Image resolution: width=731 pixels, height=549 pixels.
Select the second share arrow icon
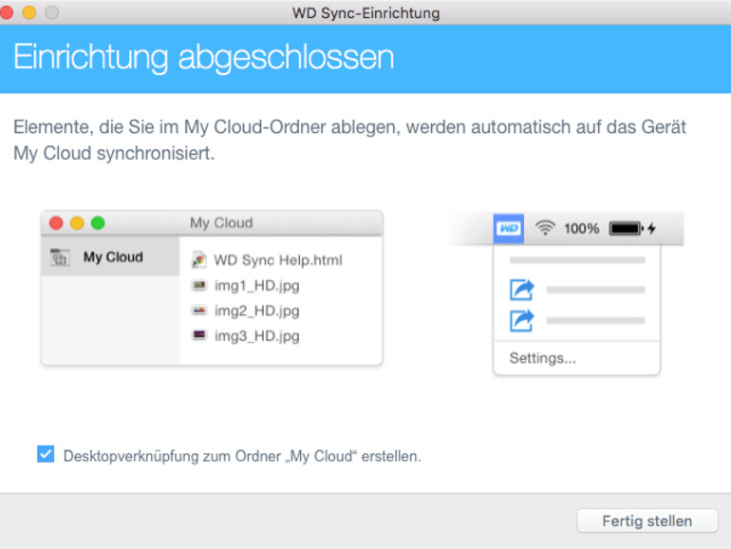[x=522, y=320]
